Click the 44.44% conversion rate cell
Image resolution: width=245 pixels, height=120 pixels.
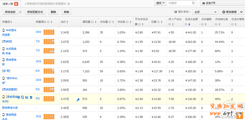click(220, 42)
